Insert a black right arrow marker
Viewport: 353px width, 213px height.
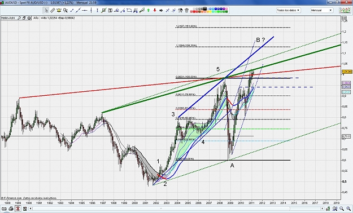tap(161, 10)
